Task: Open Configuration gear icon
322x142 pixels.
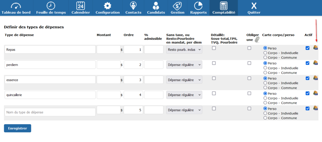Action: tap(108, 6)
